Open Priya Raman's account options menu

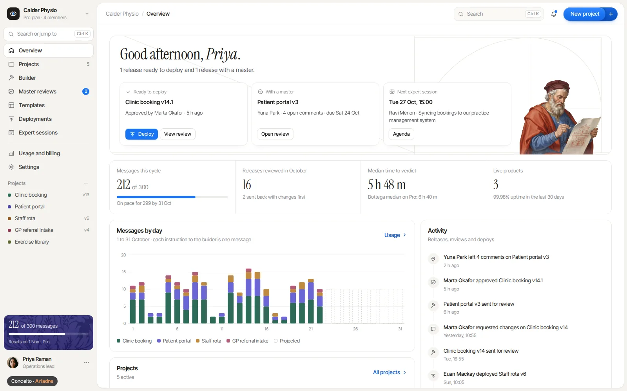87,362
